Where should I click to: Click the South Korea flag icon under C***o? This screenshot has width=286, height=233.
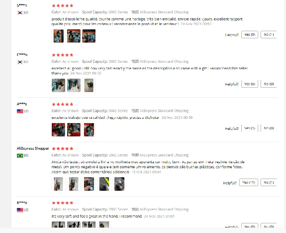click(x=20, y=62)
